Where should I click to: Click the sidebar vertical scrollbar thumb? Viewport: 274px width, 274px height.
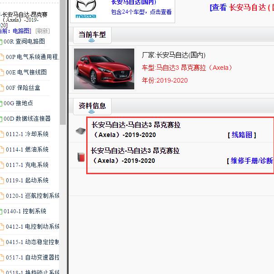click(63, 62)
